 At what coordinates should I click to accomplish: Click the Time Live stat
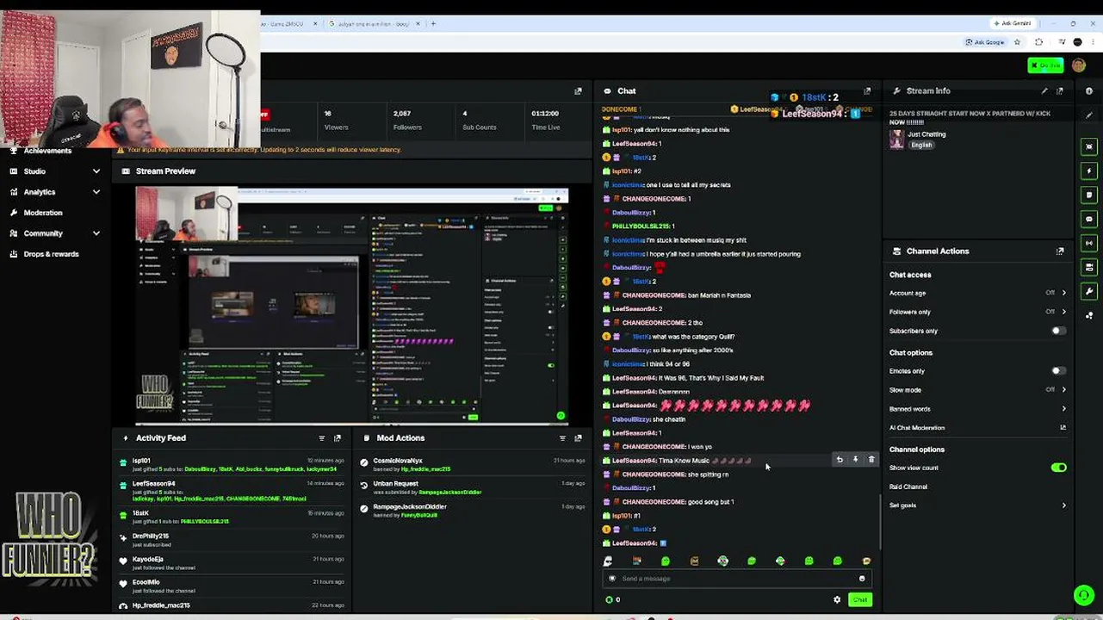click(x=546, y=120)
